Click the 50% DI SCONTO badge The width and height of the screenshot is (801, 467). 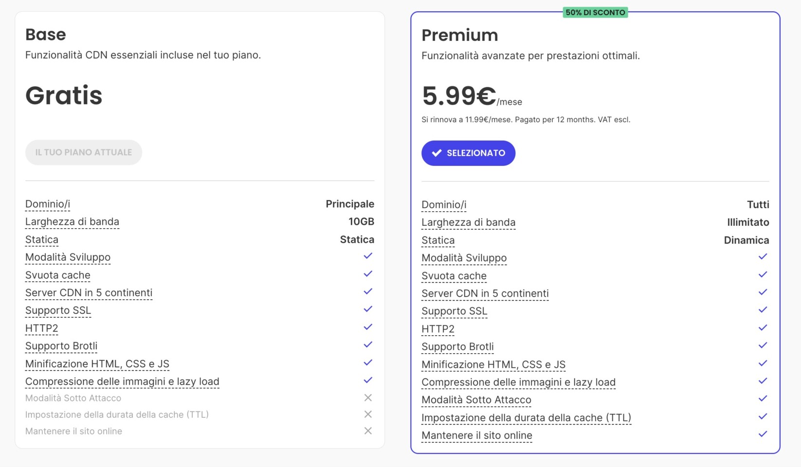pos(595,13)
